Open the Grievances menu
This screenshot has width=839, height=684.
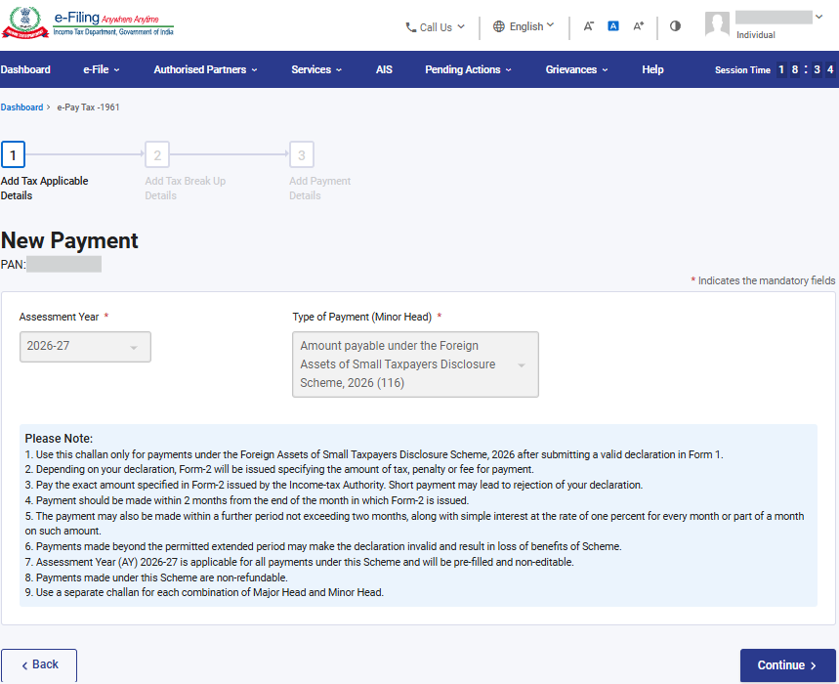576,69
